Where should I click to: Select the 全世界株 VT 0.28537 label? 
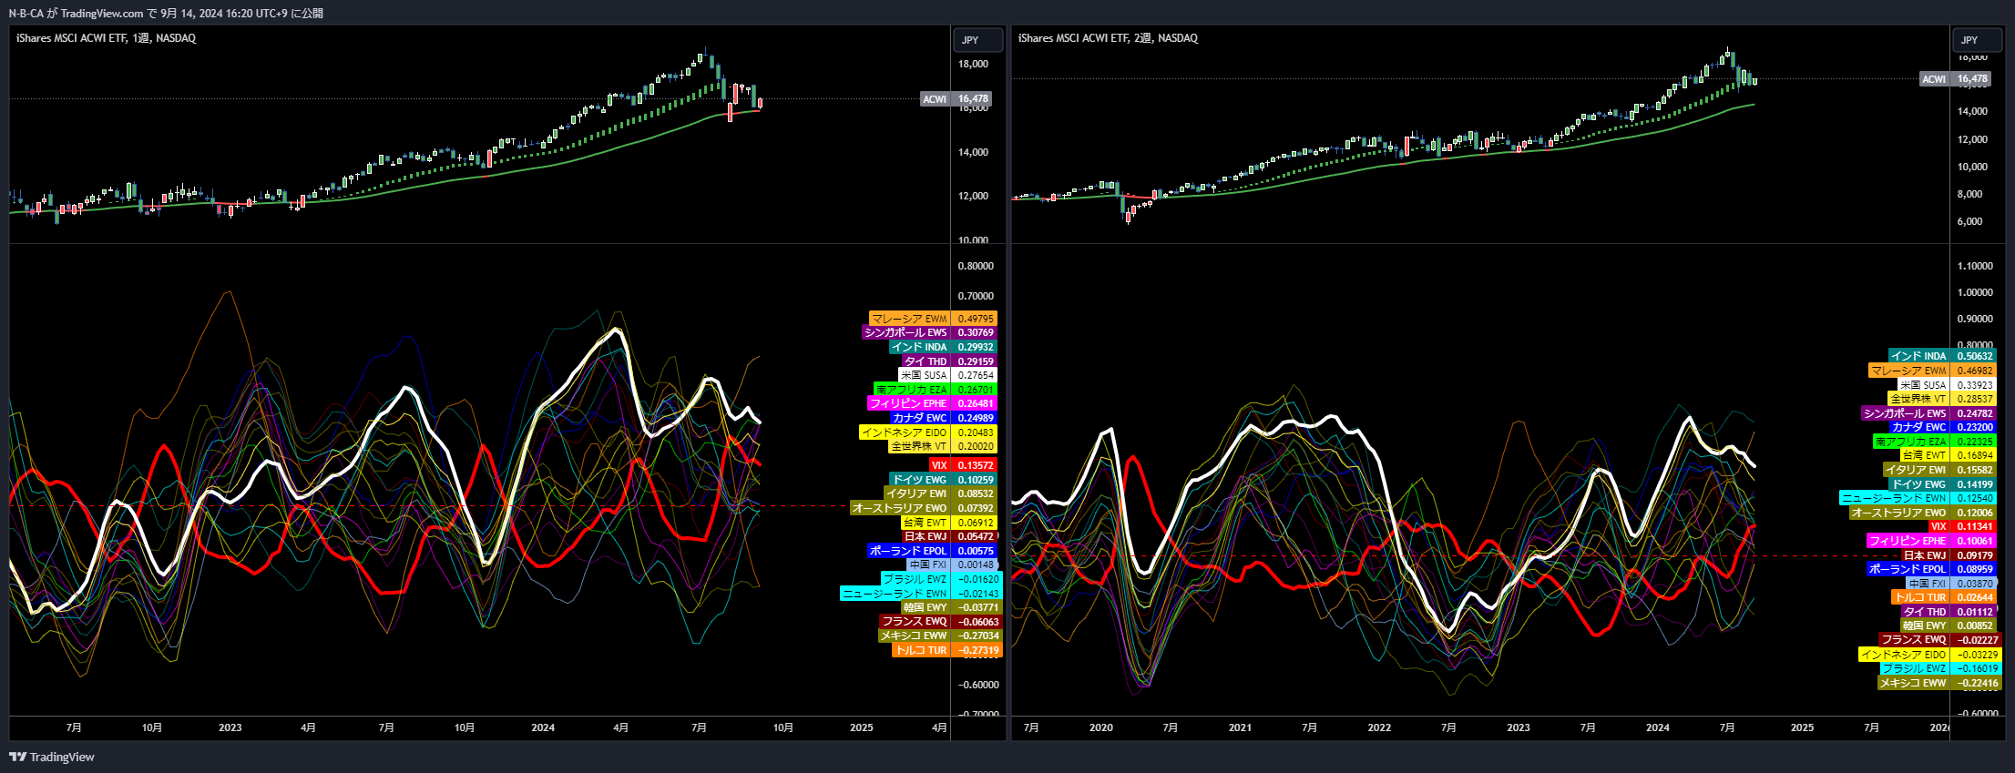[1942, 399]
